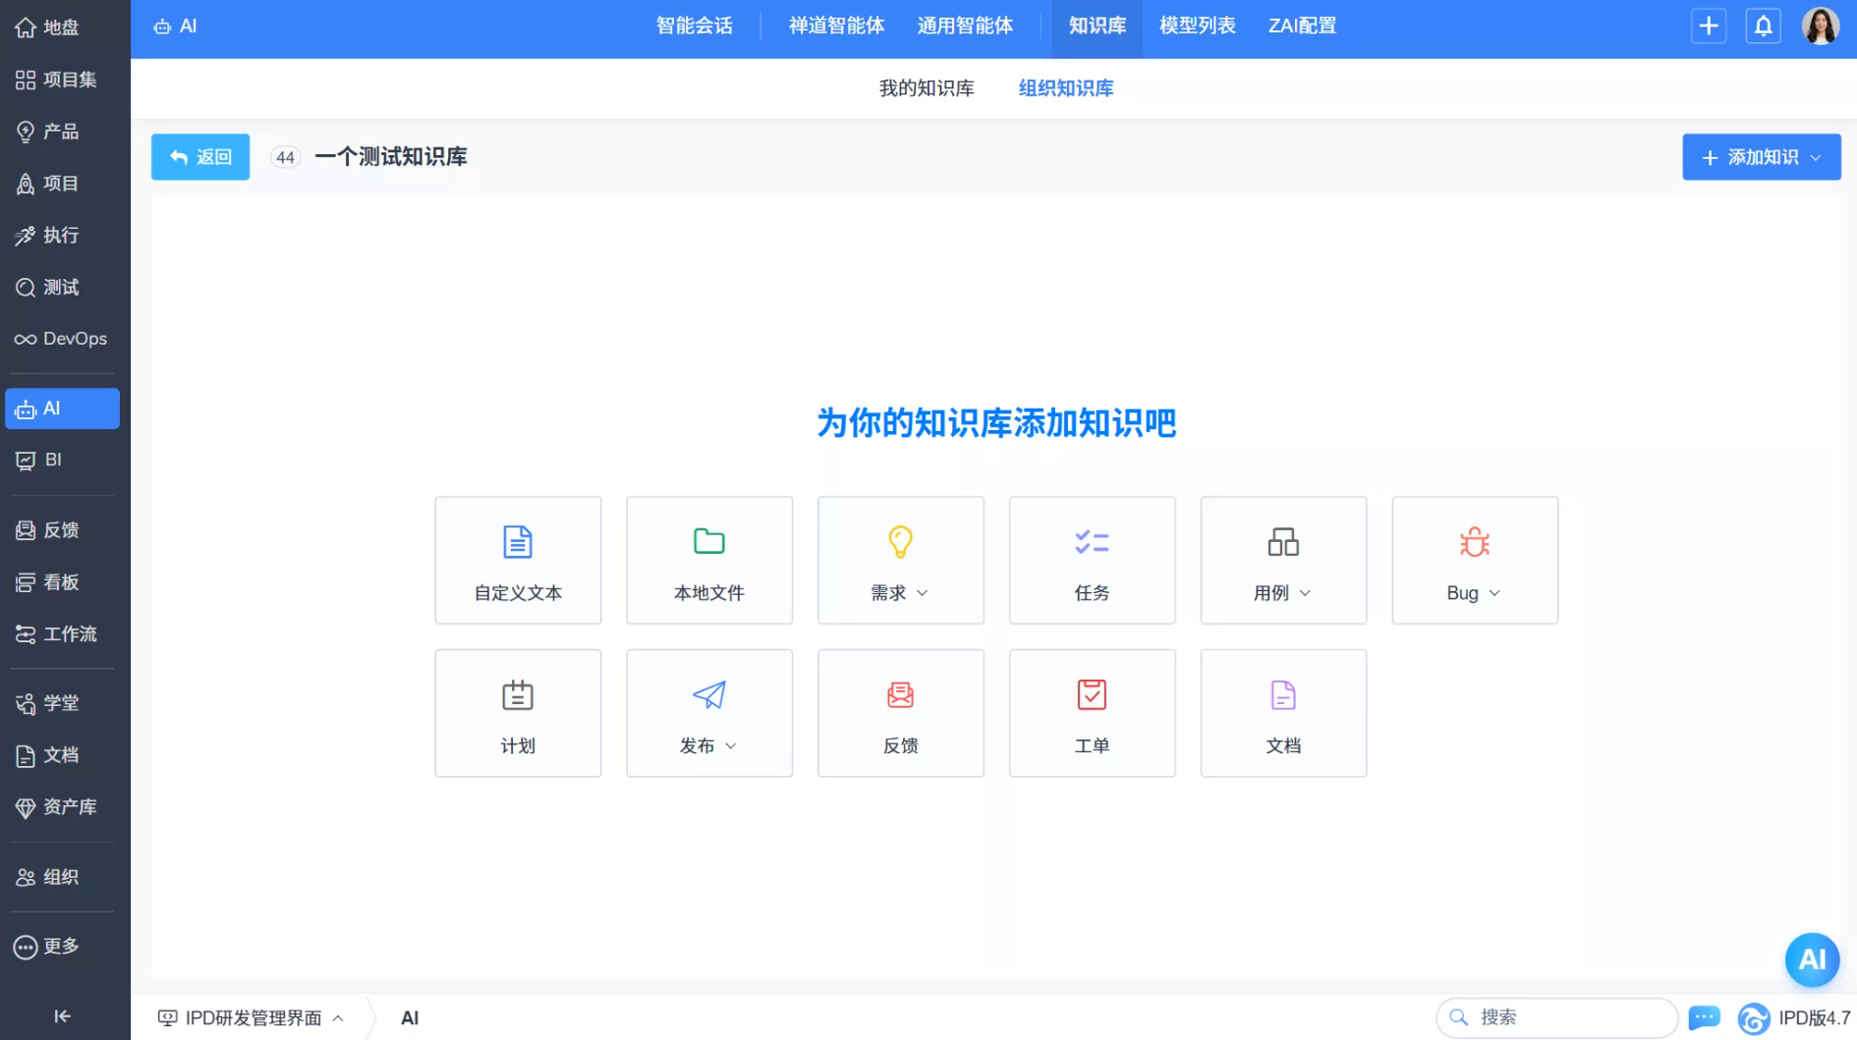
Task: Click the chat bubble icon near the search bar
Action: [x=1705, y=1017]
